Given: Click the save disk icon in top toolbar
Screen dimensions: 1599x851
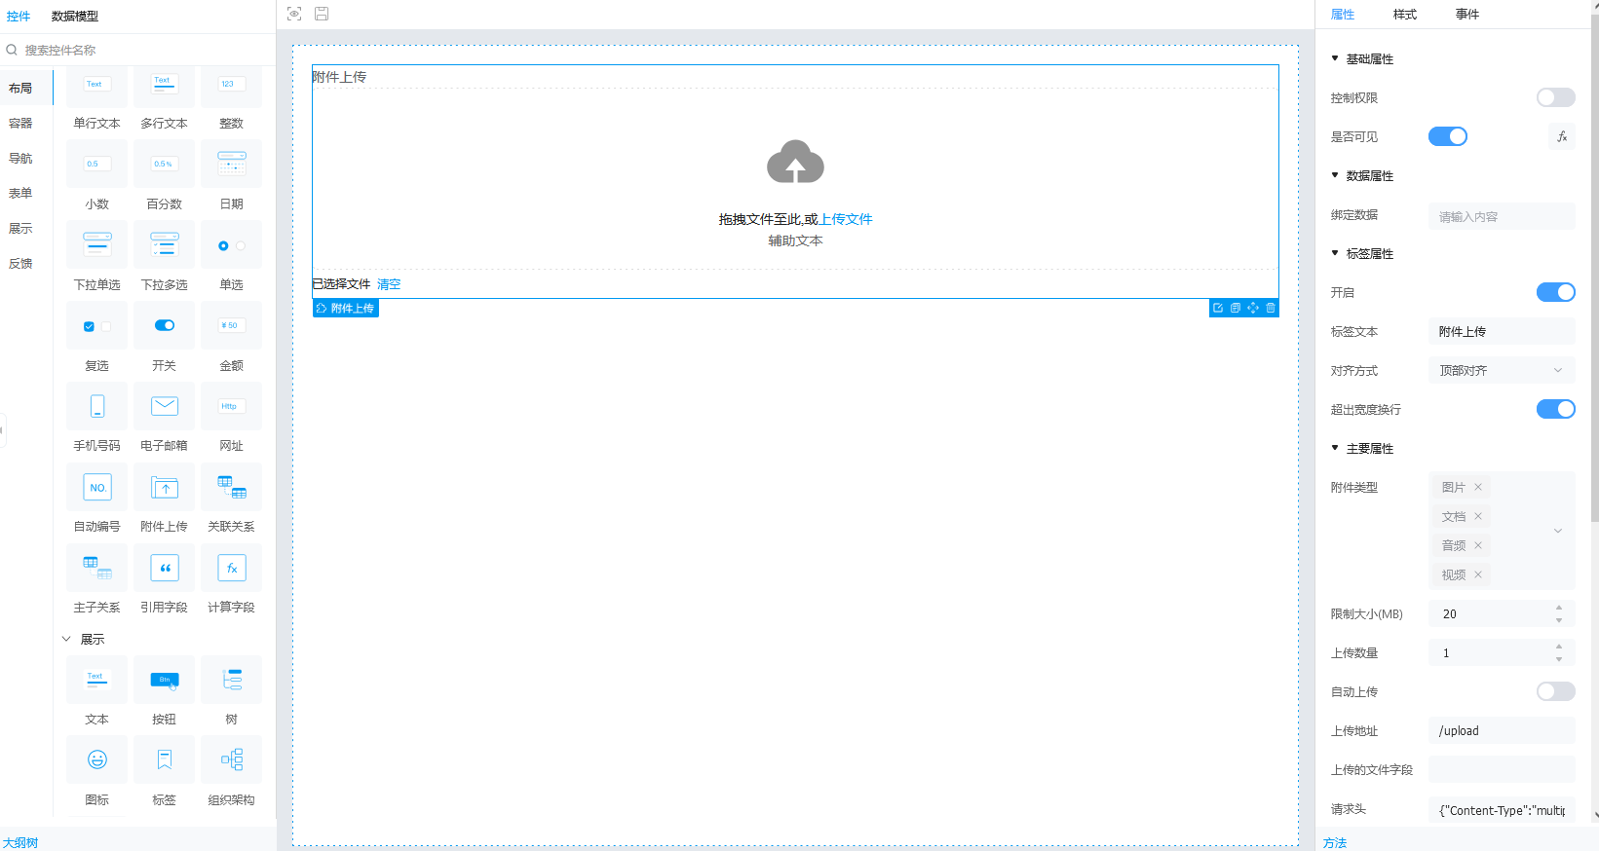Looking at the screenshot, I should [x=322, y=14].
